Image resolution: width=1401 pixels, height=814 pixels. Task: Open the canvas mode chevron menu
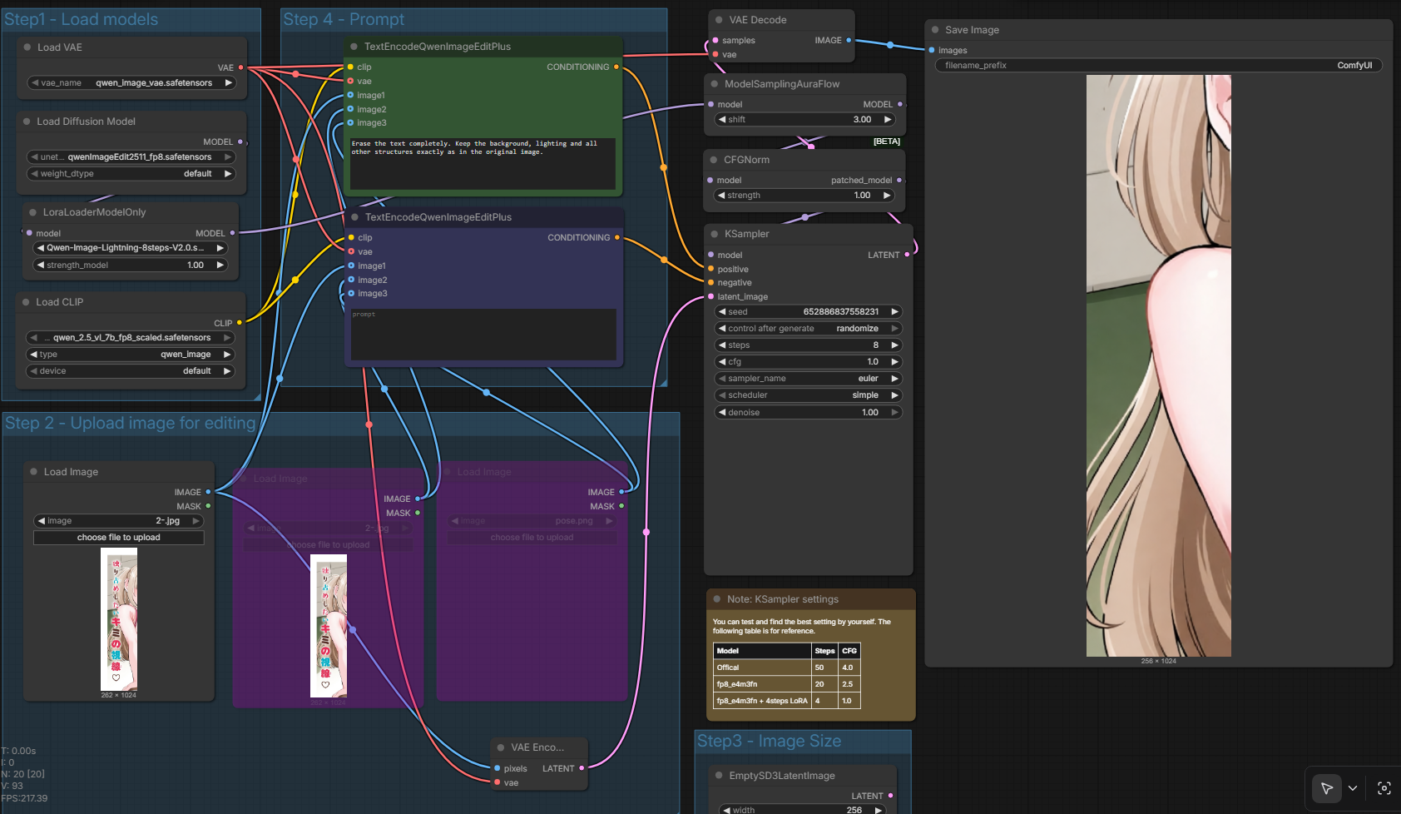(1353, 788)
